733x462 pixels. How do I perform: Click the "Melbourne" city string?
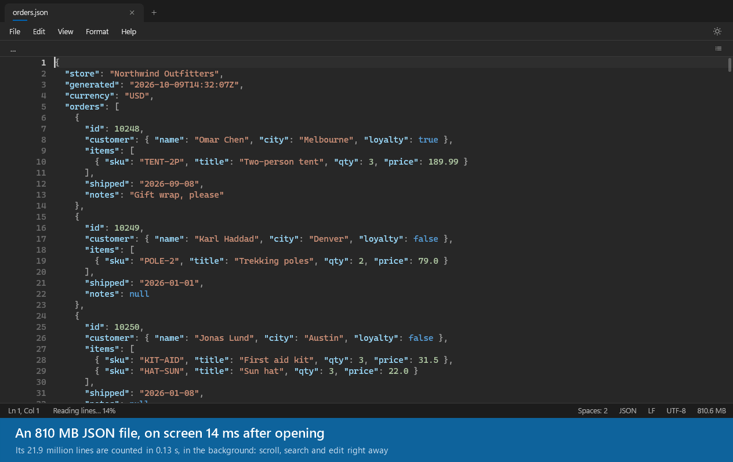pos(326,140)
